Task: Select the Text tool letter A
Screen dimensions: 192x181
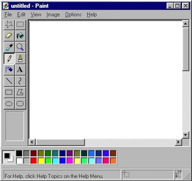Action: coord(20,70)
